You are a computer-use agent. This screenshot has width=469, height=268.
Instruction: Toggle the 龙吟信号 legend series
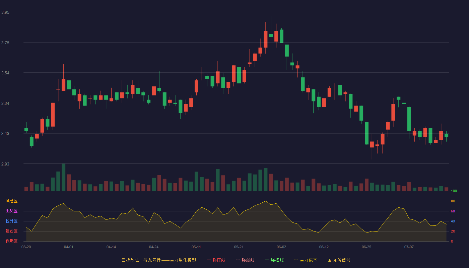click(339, 260)
